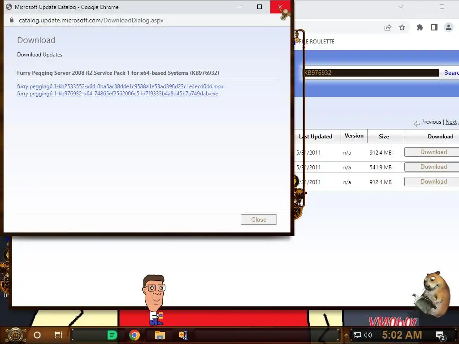The image size is (459, 344).
Task: Click the Close button in download dialog
Action: 259,219
